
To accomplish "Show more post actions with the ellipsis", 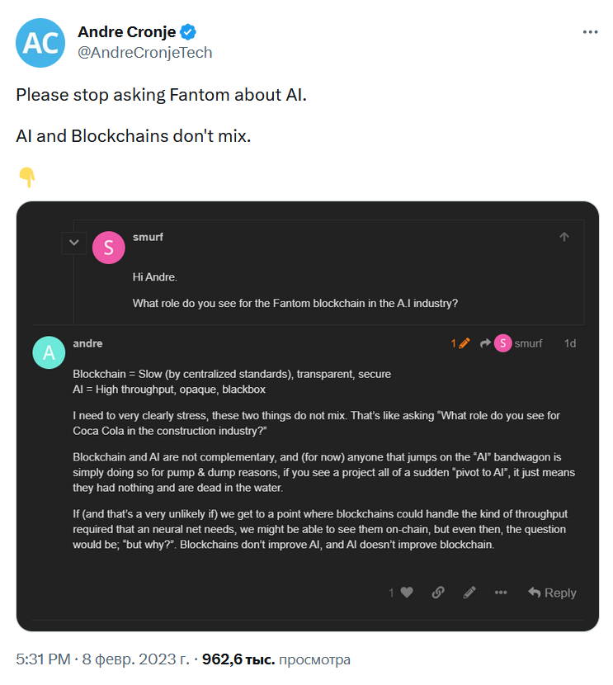I will click(x=501, y=593).
